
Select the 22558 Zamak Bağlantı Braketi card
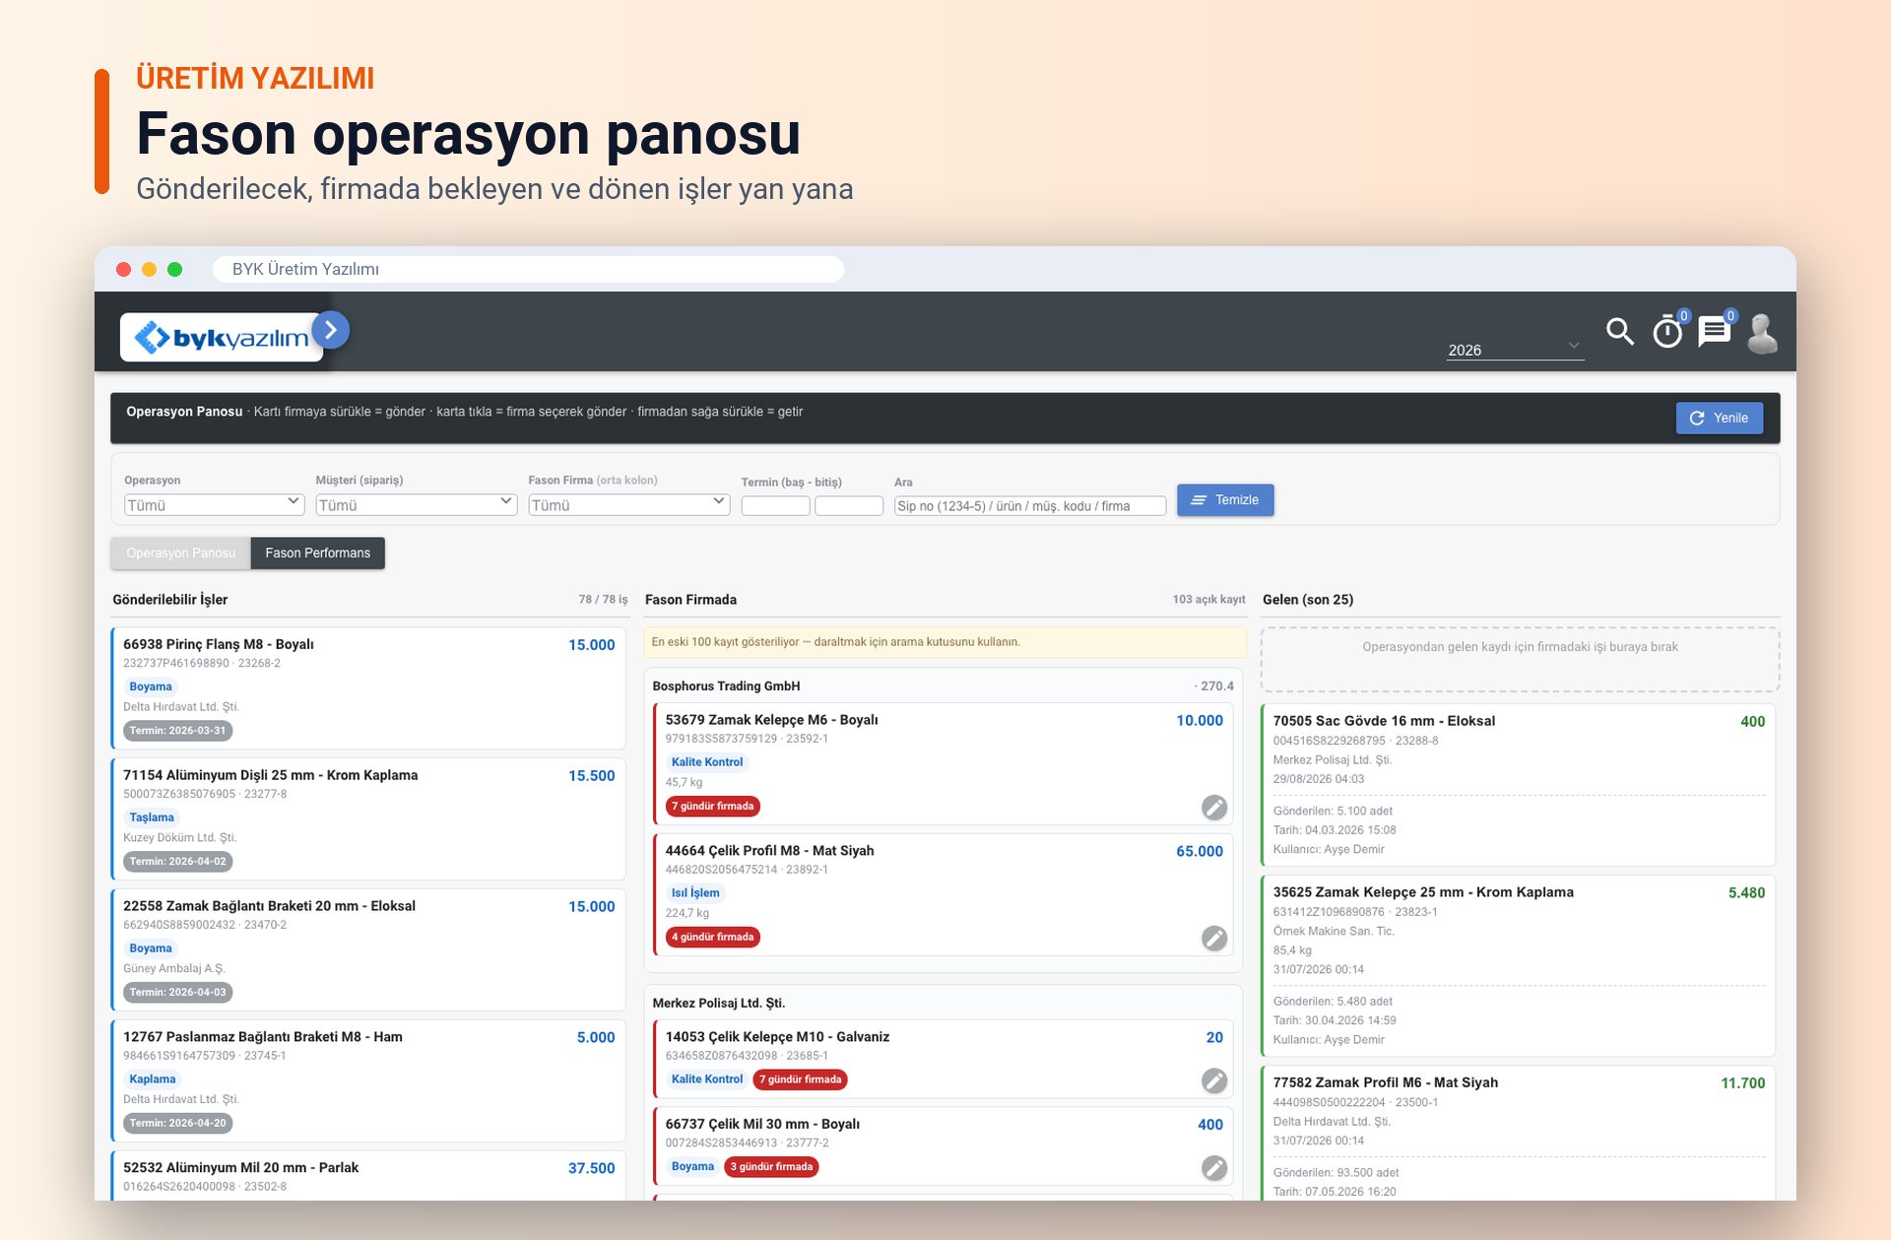(368, 949)
